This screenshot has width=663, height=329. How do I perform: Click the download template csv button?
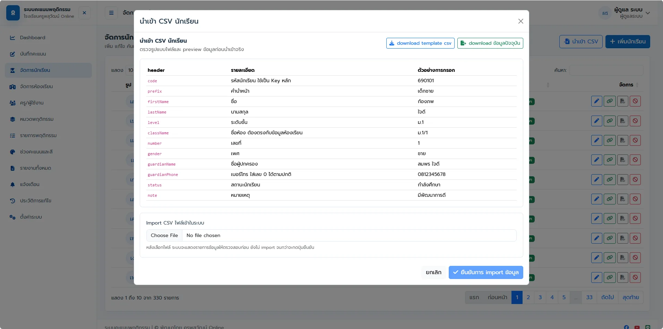420,43
